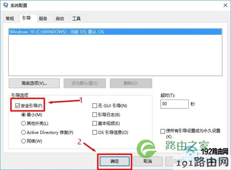Enable the 基本视频(E) checkbox
Viewport: 231px width, 170px height.
pyautogui.click(x=95, y=123)
